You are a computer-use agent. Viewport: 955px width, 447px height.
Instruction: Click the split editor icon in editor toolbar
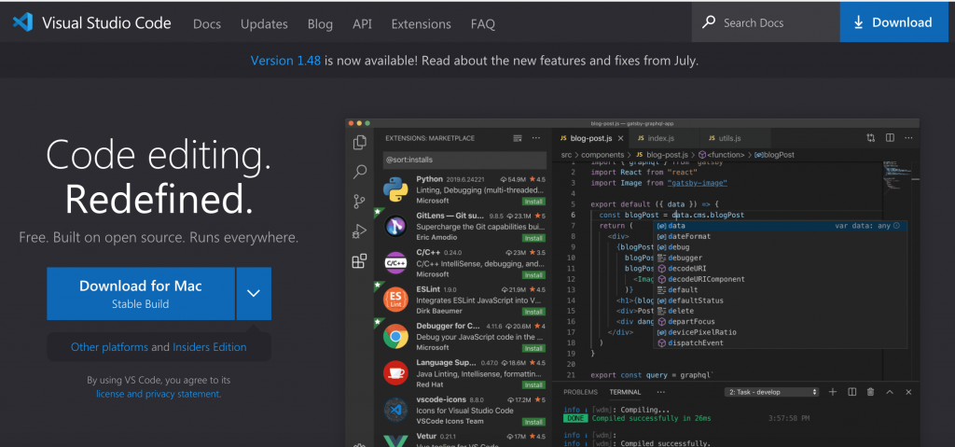[890, 138]
